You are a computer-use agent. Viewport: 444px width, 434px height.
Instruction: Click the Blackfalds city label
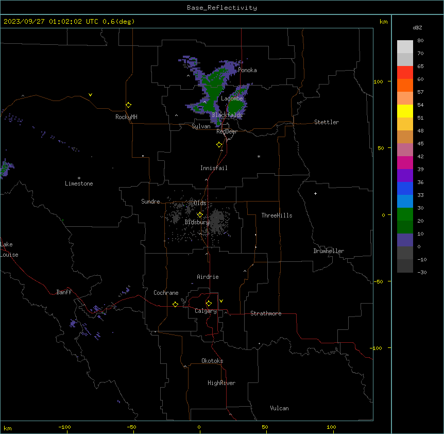pyautogui.click(x=227, y=115)
